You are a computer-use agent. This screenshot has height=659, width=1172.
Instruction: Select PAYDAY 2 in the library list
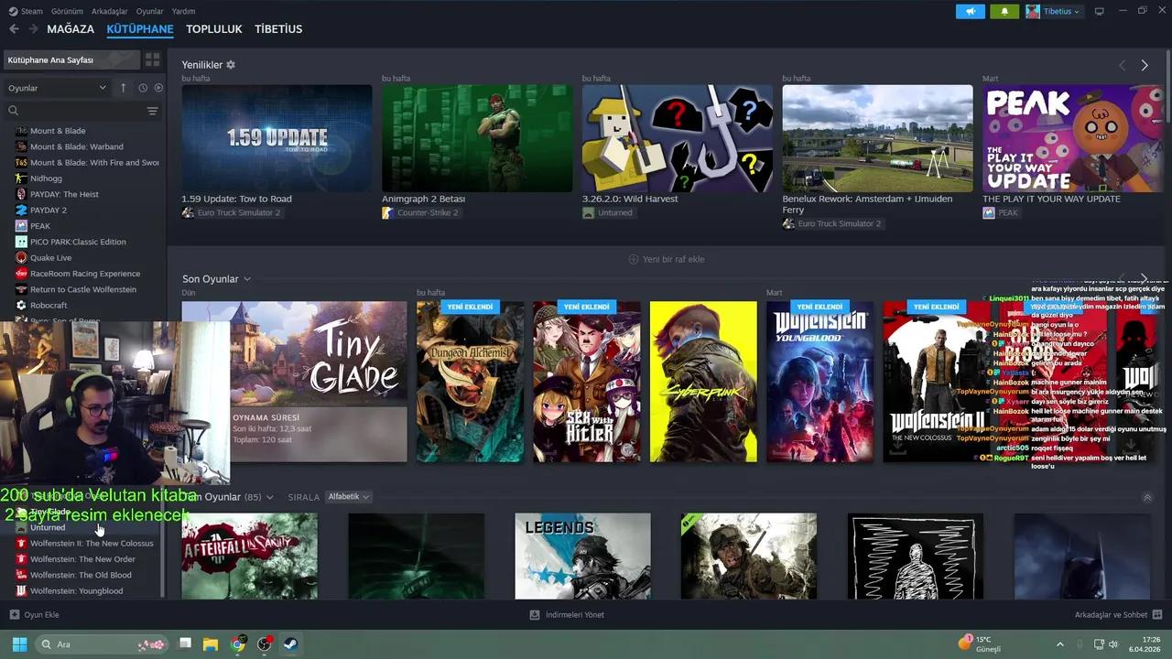click(49, 210)
